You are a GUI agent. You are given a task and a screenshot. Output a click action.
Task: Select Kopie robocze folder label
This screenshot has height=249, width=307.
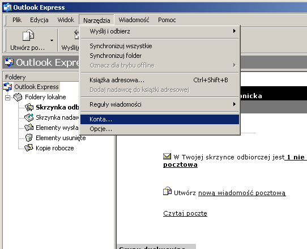(x=55, y=148)
